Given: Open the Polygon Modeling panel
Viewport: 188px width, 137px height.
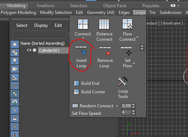Looking at the screenshot, I should [x=18, y=13].
